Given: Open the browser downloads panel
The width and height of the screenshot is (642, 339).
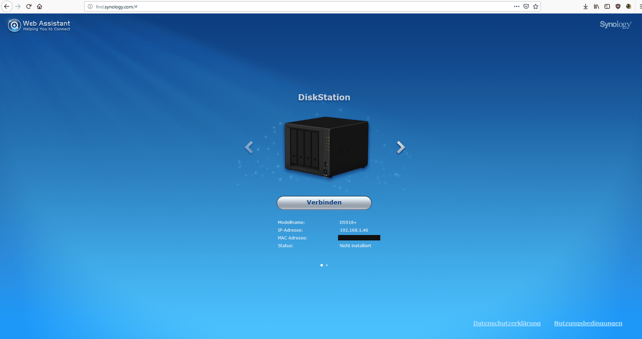Looking at the screenshot, I should pos(586,6).
